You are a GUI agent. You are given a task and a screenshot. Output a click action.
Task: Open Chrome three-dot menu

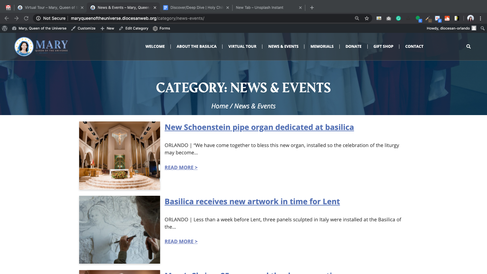pyautogui.click(x=481, y=18)
